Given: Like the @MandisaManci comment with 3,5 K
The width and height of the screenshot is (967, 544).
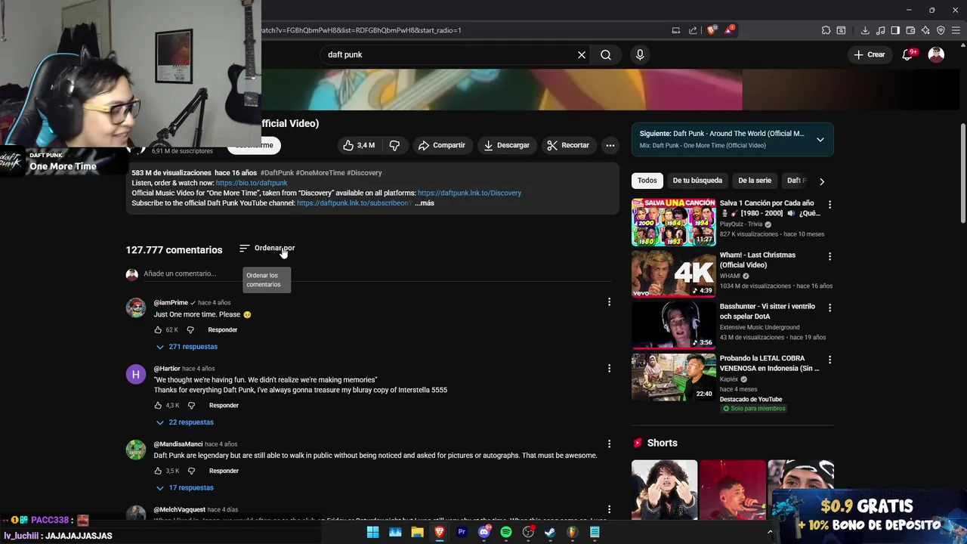Looking at the screenshot, I should point(158,471).
